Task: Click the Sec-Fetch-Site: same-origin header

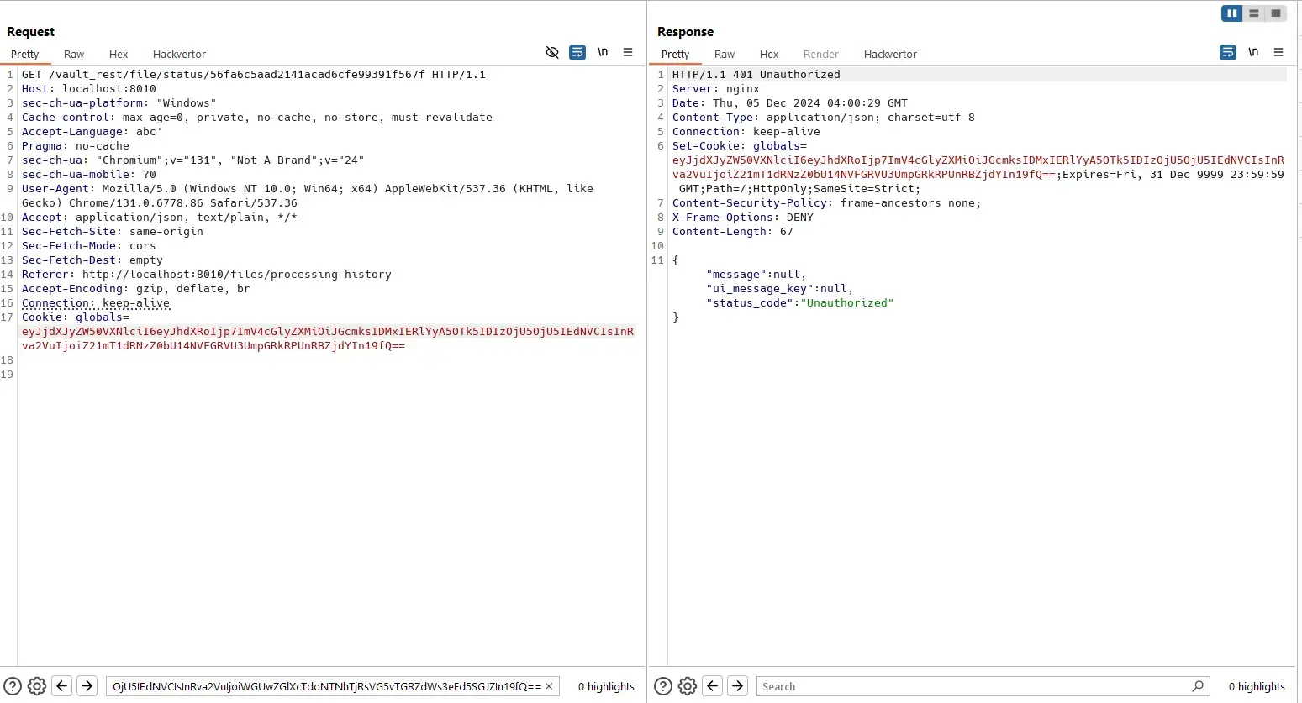Action: [113, 231]
